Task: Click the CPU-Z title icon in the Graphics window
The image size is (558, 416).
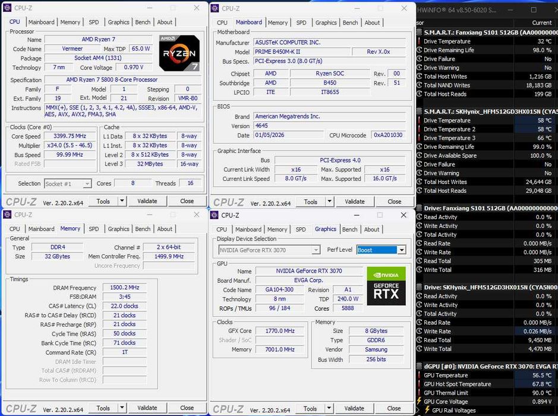Action: [215, 215]
